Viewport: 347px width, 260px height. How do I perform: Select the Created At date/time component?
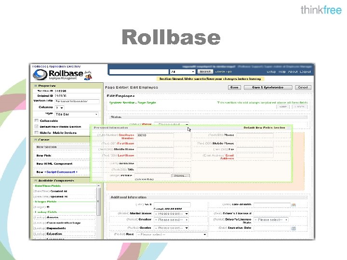tap(64, 191)
